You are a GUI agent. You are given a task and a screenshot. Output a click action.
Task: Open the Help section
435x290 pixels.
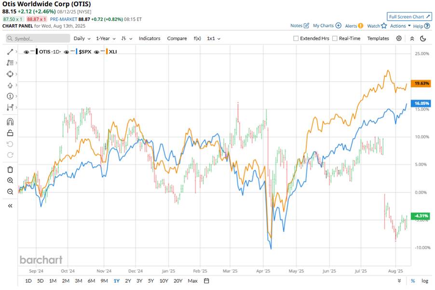click(421, 26)
